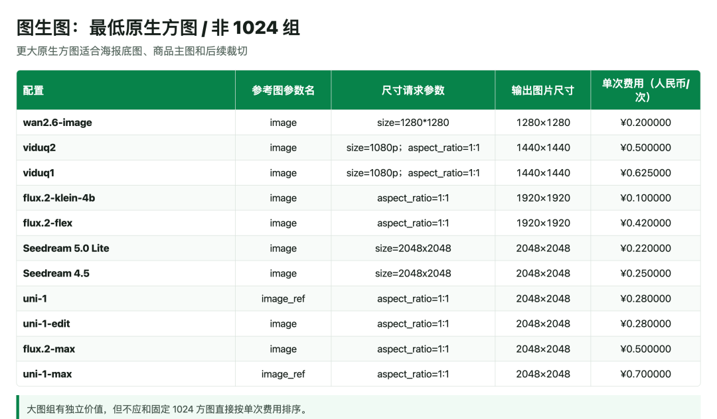
Task: Click the 尺寸请求参数 column header
Action: (413, 90)
